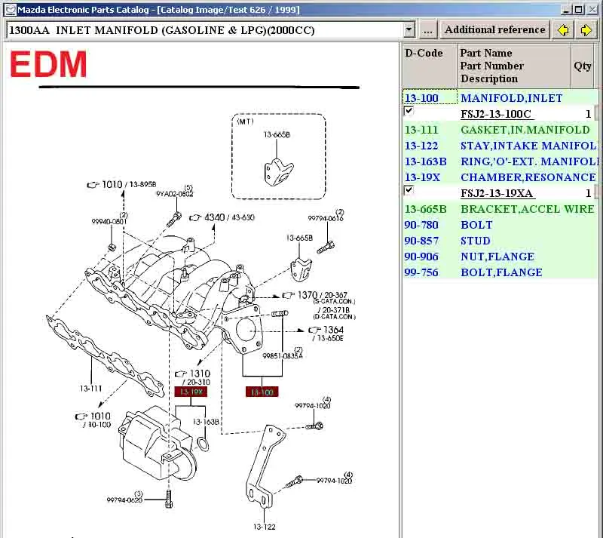The height and width of the screenshot is (538, 603).
Task: Follow the 4340 / 43-630 reference pointer
Action: 222,217
